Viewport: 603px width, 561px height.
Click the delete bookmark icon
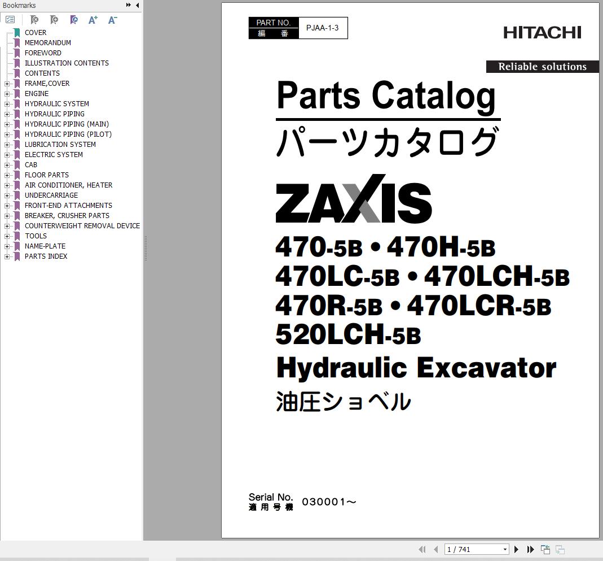pos(34,20)
